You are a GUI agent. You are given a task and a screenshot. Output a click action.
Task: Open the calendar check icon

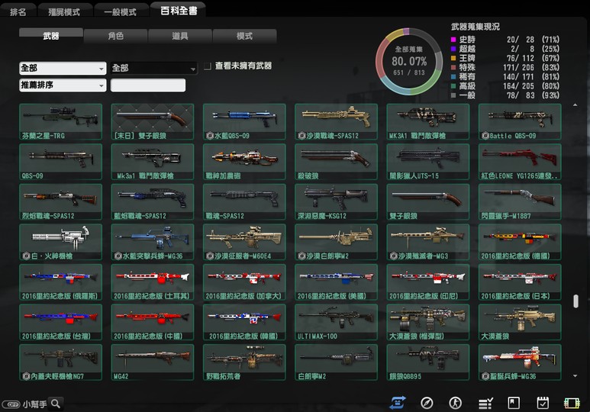543,403
